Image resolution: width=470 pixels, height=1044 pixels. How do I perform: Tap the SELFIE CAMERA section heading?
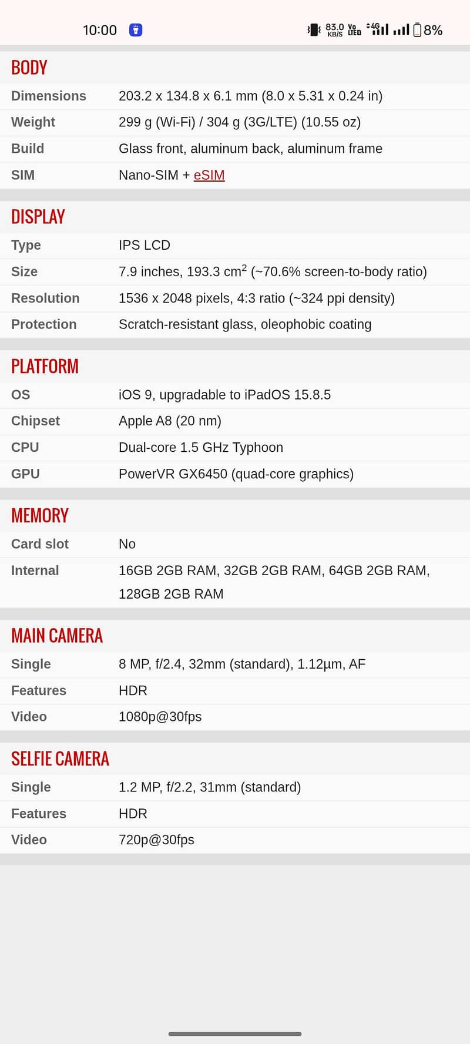(x=61, y=759)
